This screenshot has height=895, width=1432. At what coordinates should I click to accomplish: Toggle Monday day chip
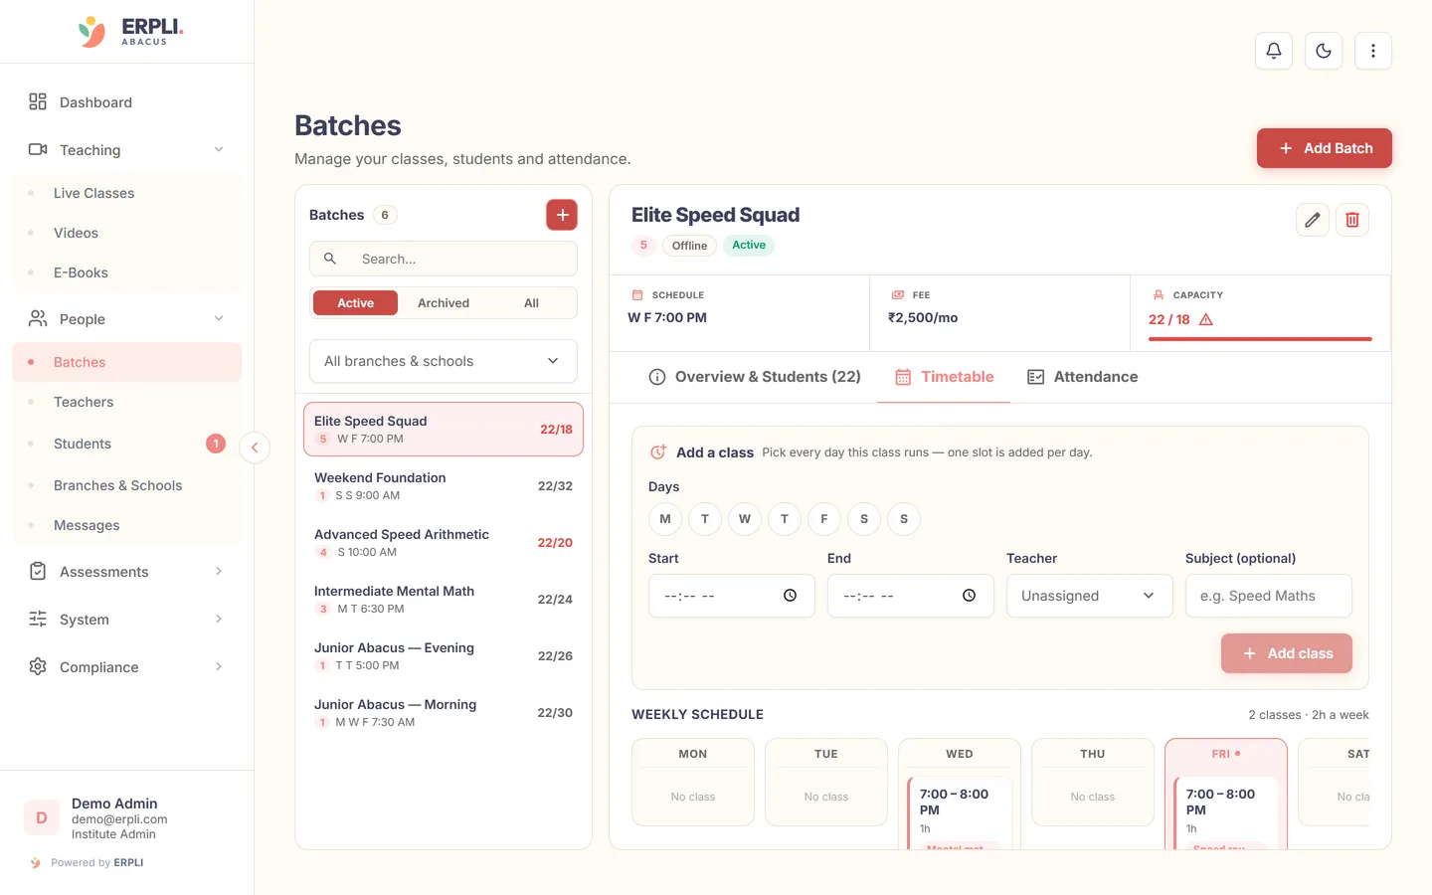click(x=665, y=519)
